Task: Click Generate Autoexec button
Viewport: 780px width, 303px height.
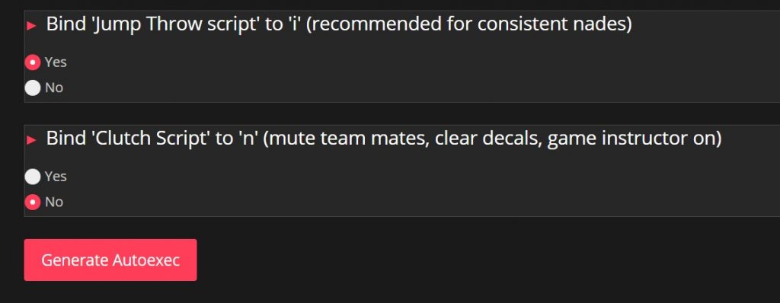Action: coord(110,260)
